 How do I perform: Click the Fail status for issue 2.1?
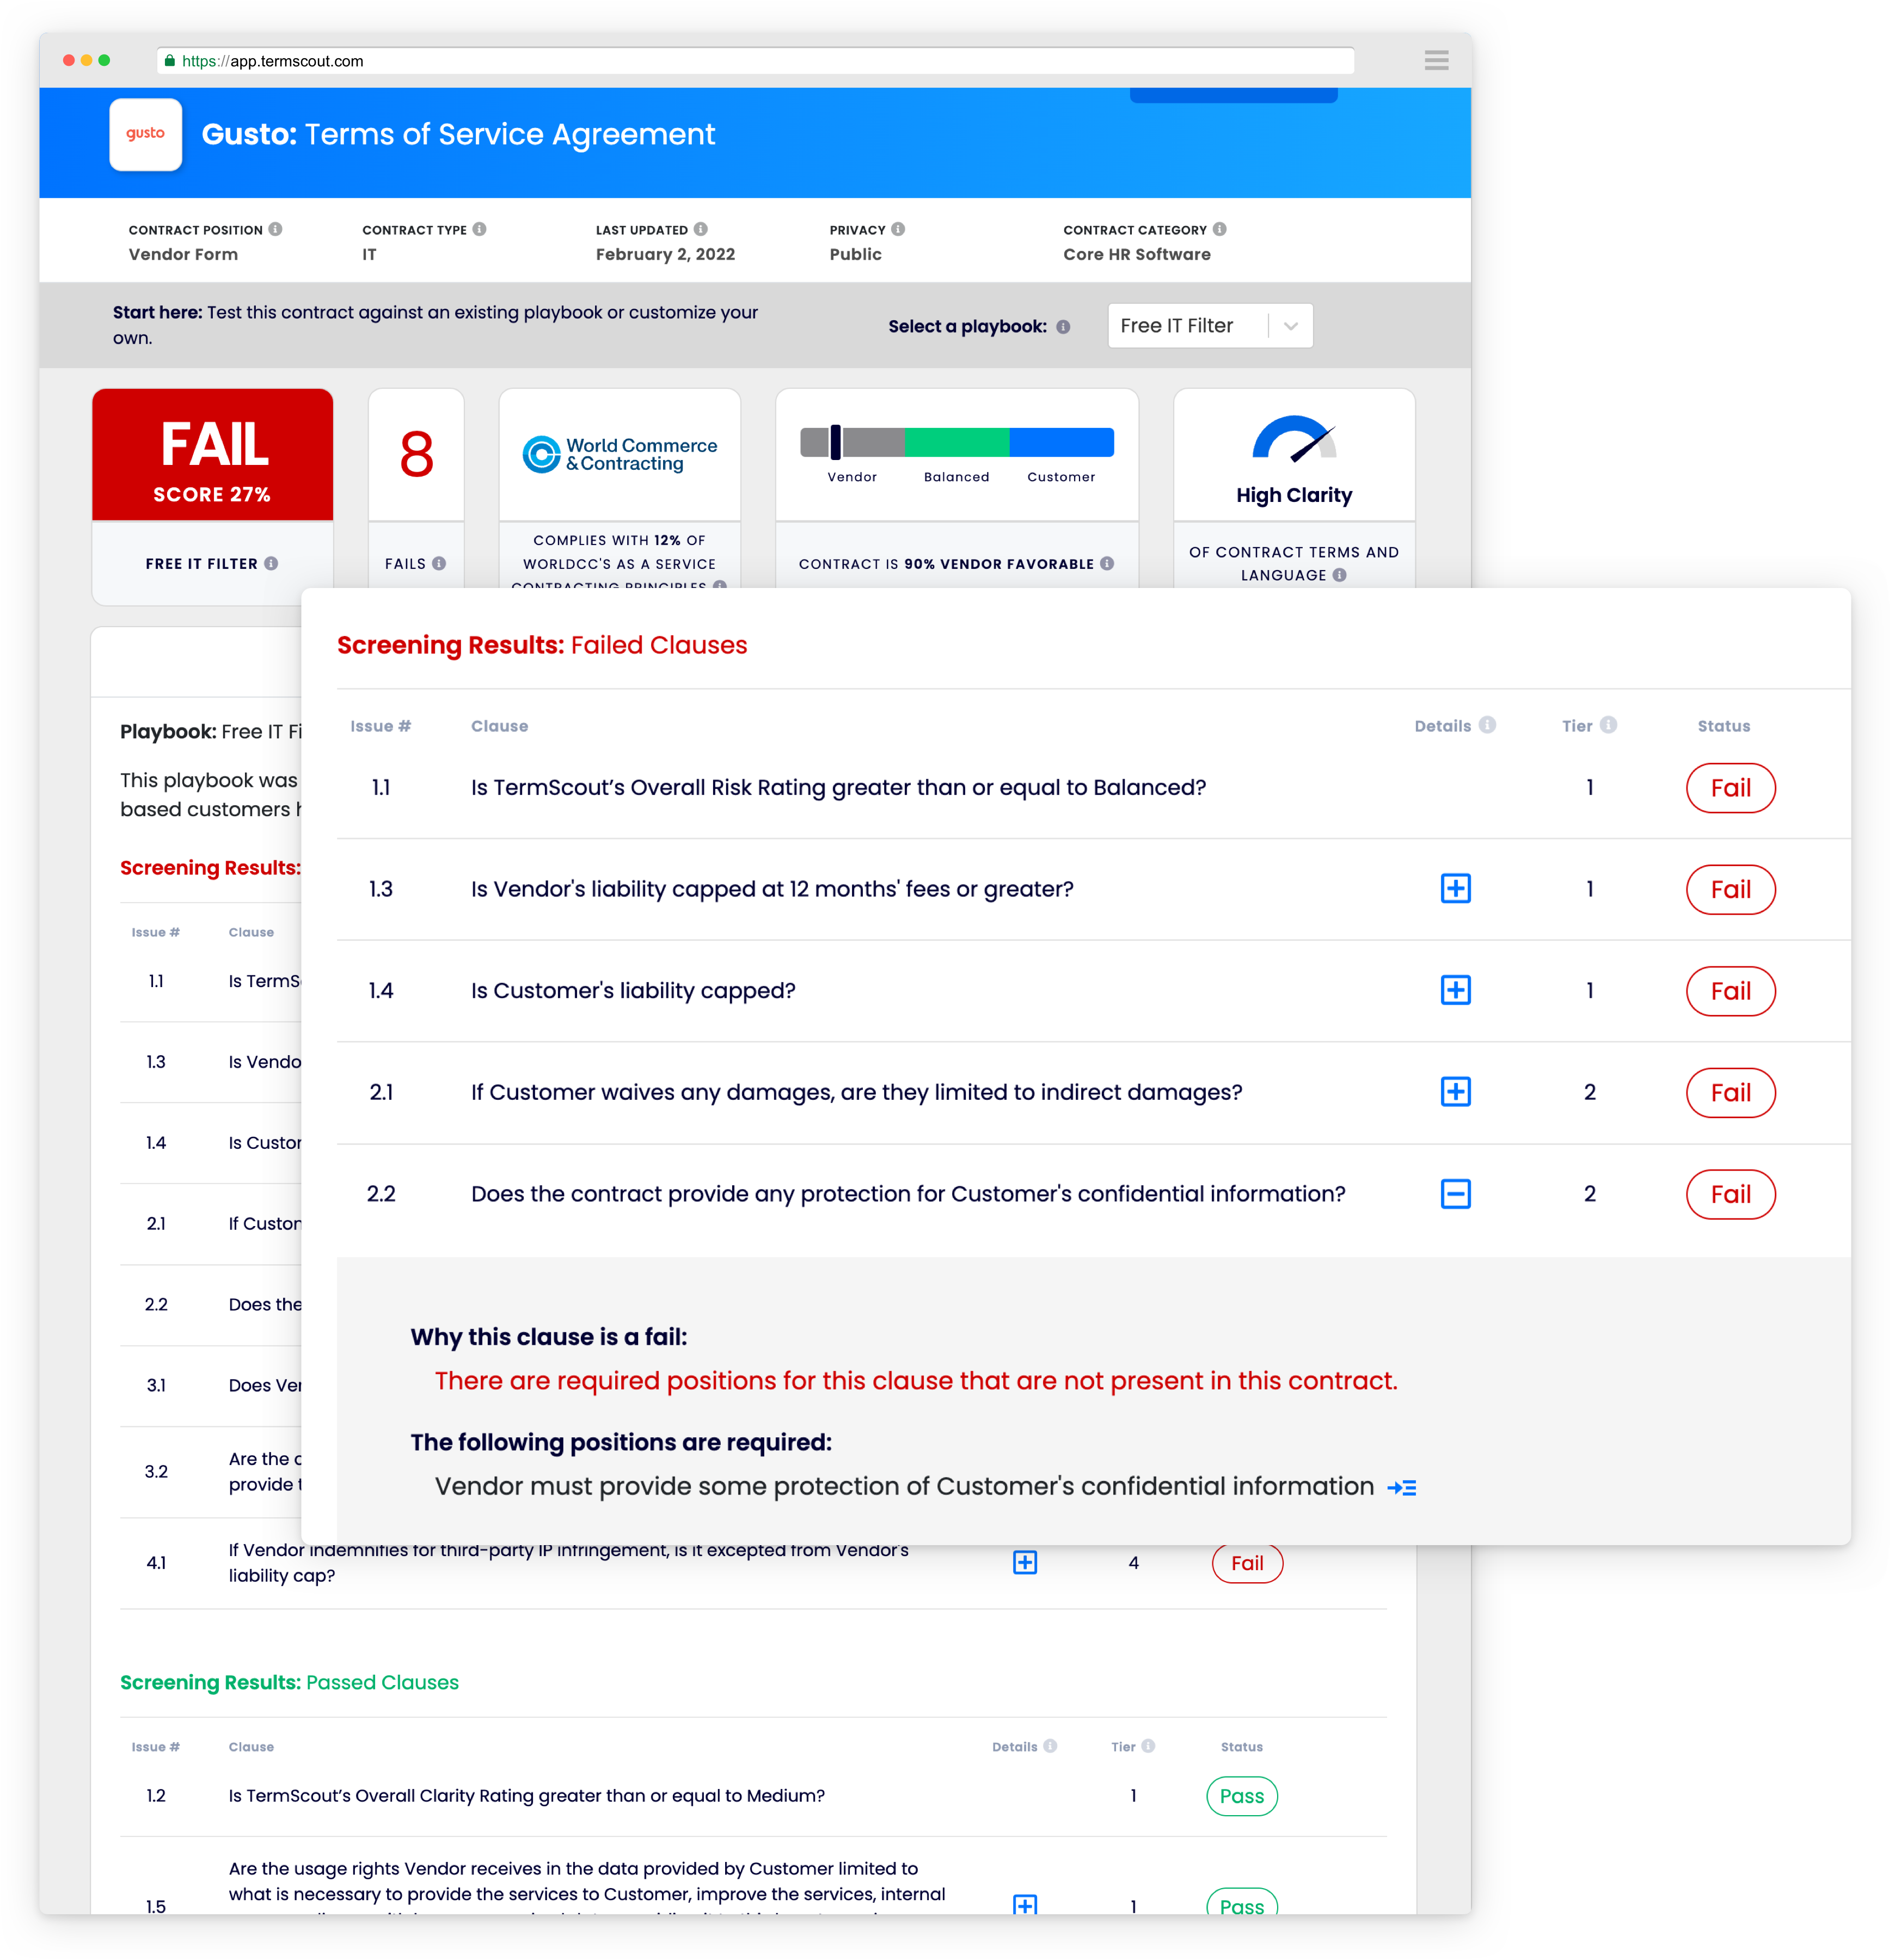1731,1093
